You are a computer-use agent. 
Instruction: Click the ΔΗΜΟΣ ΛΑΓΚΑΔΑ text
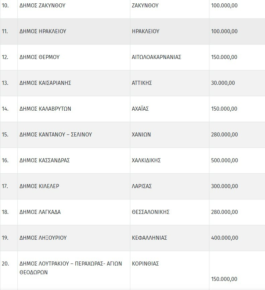pos(40,212)
